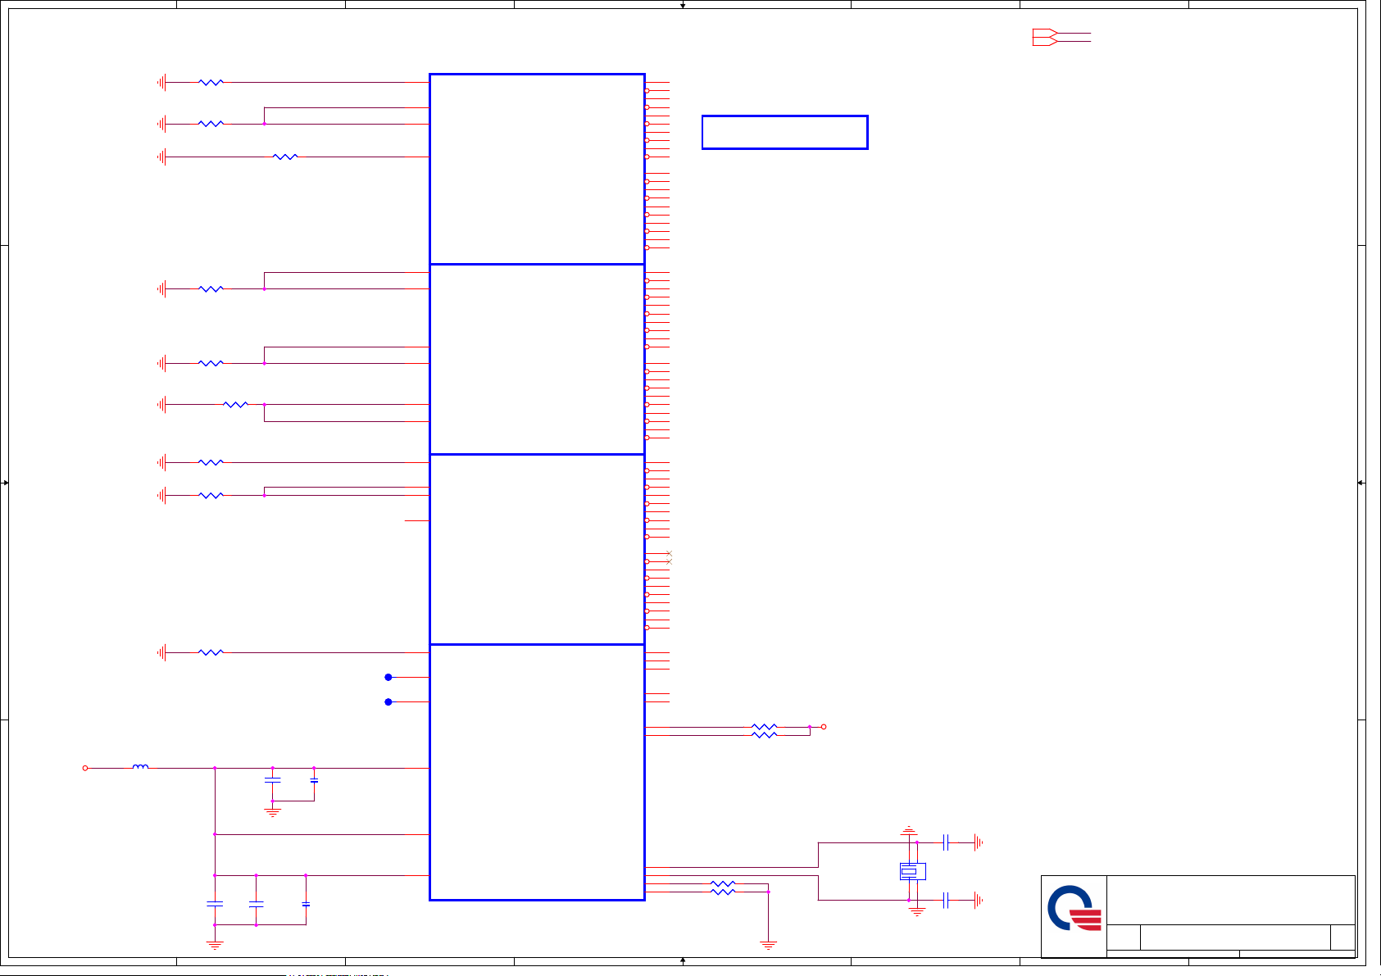Click the blue-and-red Q company logo
The image size is (1381, 976).
point(1074,908)
